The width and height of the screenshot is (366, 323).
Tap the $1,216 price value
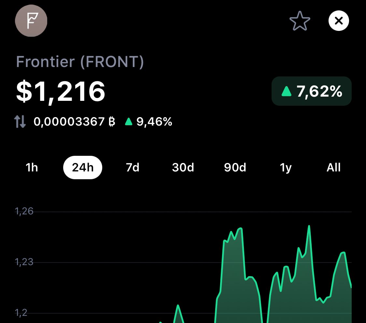[x=61, y=91]
